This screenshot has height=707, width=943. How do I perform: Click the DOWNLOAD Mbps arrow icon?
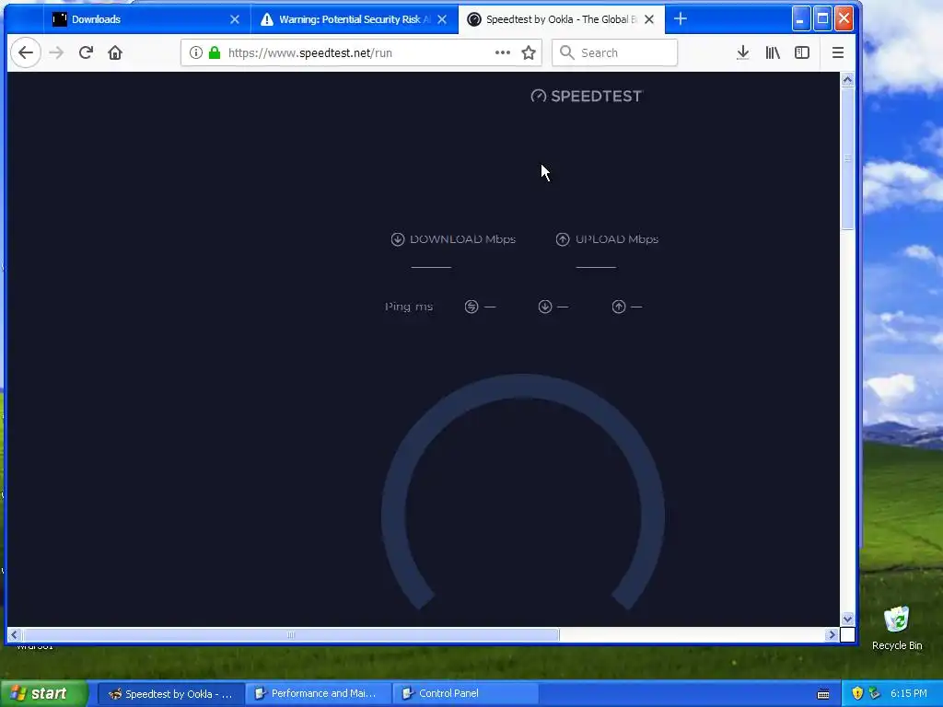[x=398, y=239]
